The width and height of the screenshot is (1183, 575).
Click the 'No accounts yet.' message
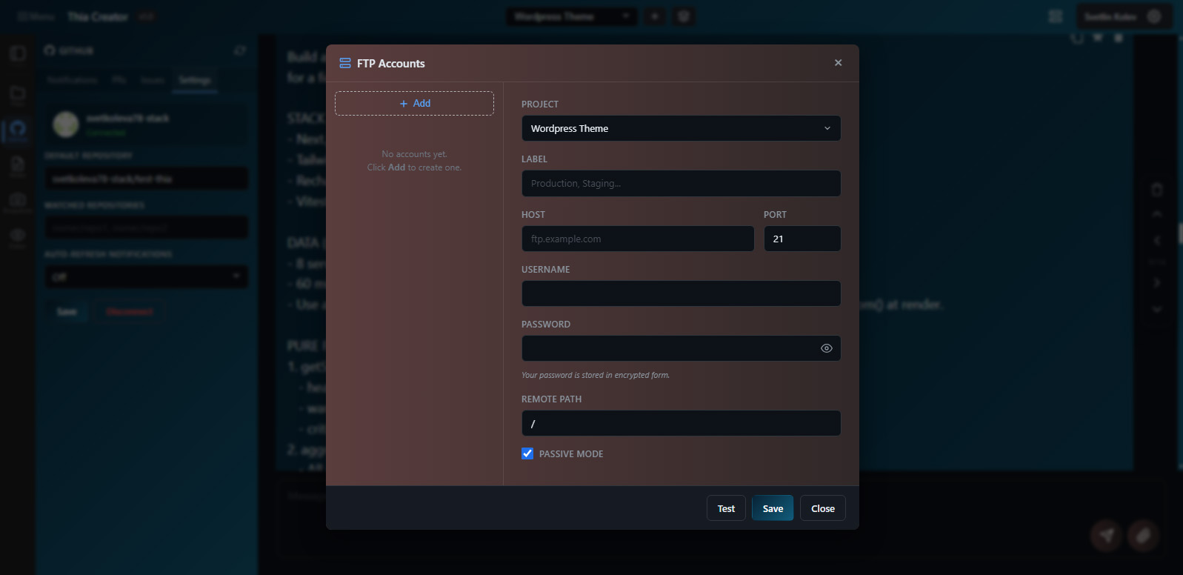point(414,154)
